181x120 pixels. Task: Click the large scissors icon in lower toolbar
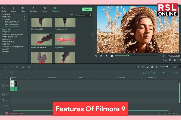[30, 73]
